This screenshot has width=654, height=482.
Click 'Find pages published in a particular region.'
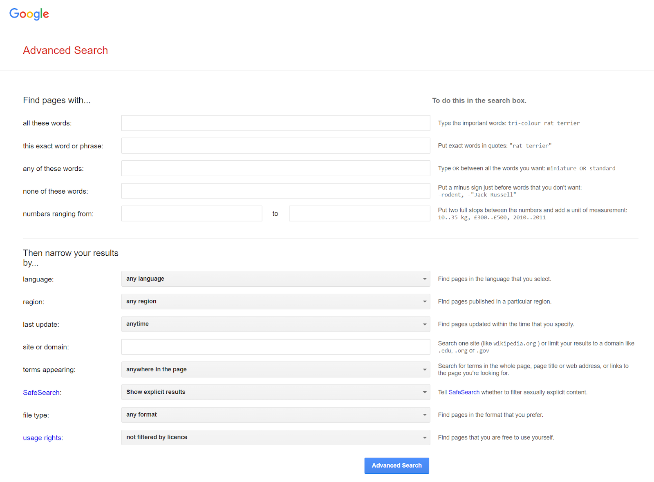(x=495, y=301)
